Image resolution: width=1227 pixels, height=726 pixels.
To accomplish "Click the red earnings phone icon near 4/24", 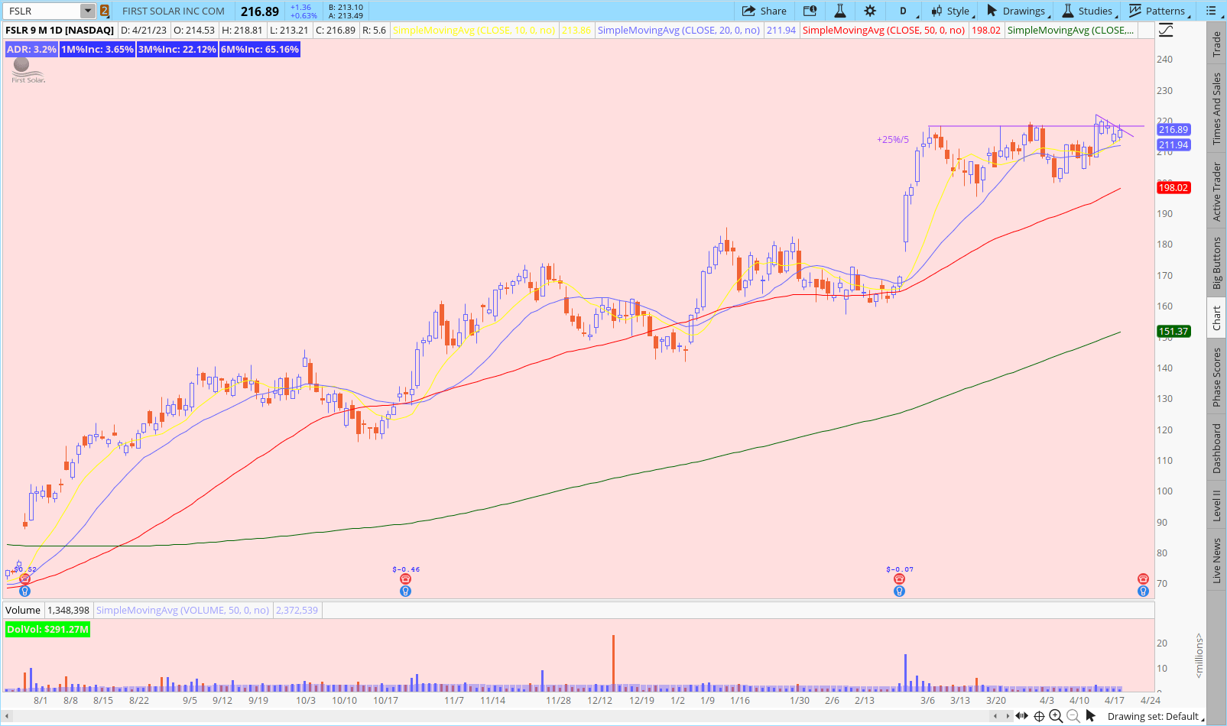I will [1143, 579].
